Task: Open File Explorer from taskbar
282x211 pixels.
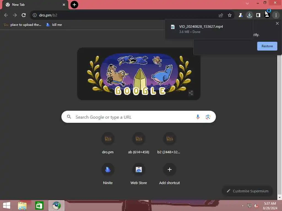Action: coord(22,206)
